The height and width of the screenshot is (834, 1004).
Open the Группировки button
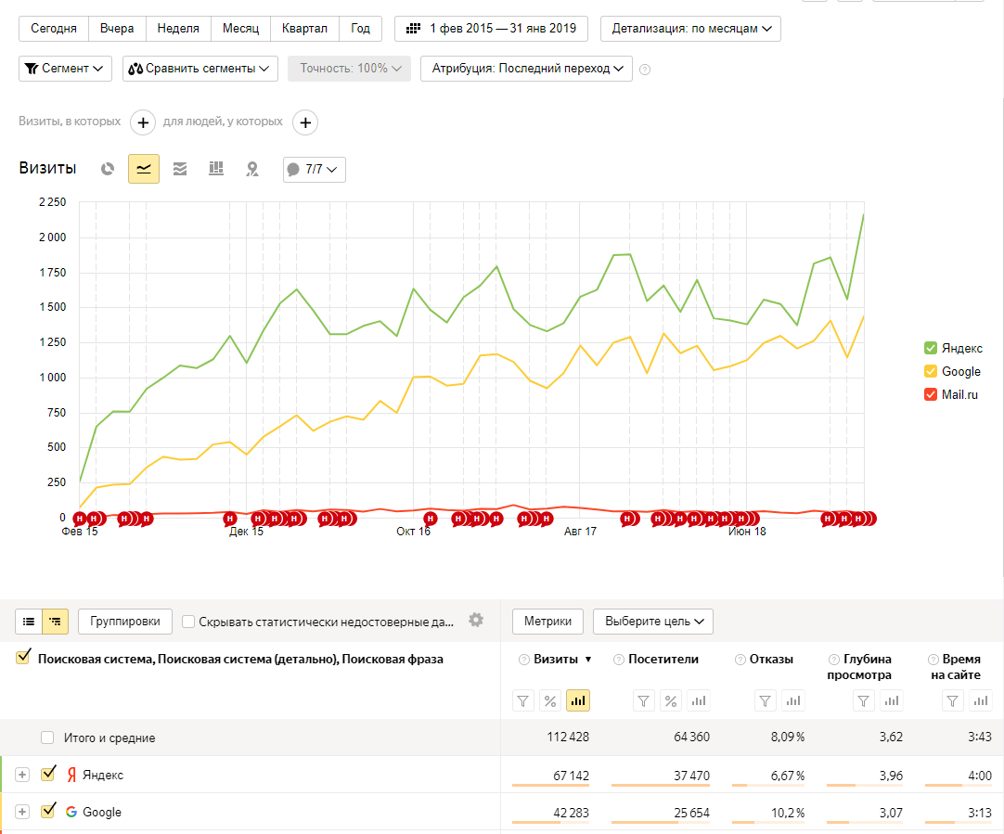pyautogui.click(x=125, y=622)
